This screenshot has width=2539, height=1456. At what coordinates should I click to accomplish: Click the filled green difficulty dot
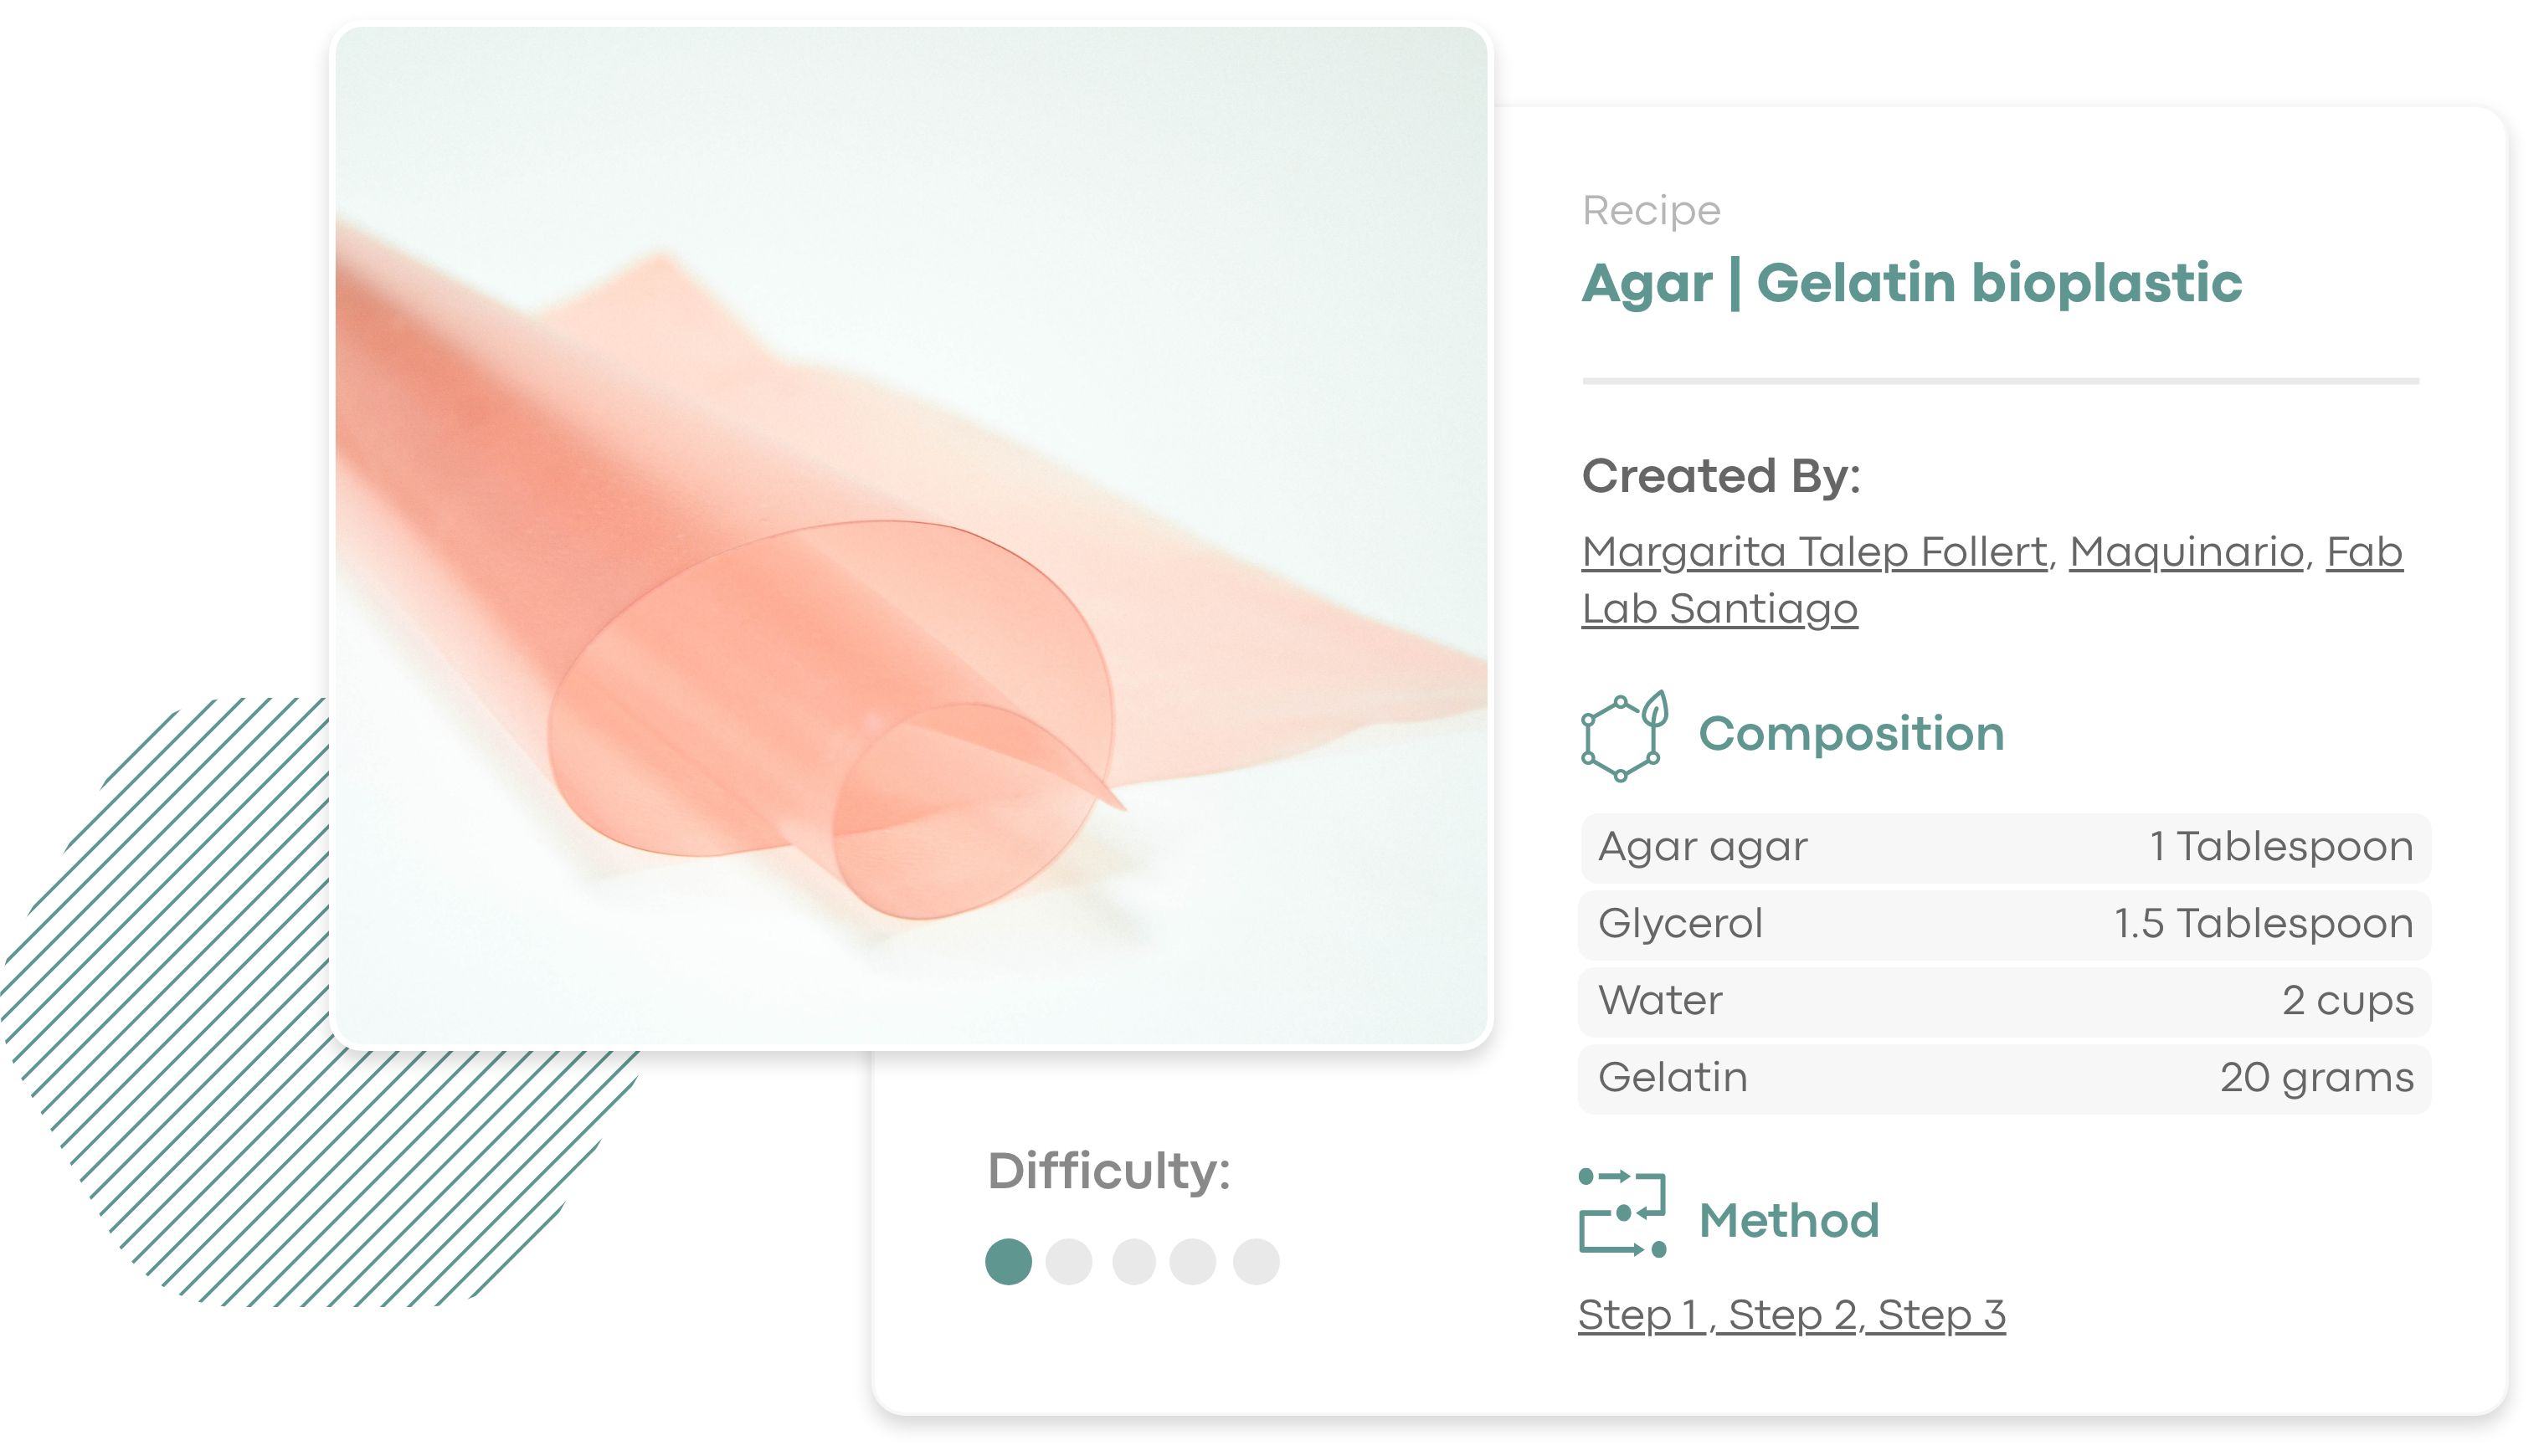[x=1007, y=1261]
